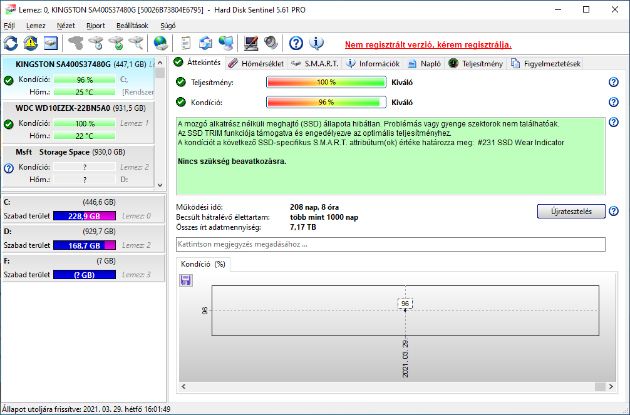Click the 'több mint 1000 nap' value
Screen dimensions: 630x415
324,217
